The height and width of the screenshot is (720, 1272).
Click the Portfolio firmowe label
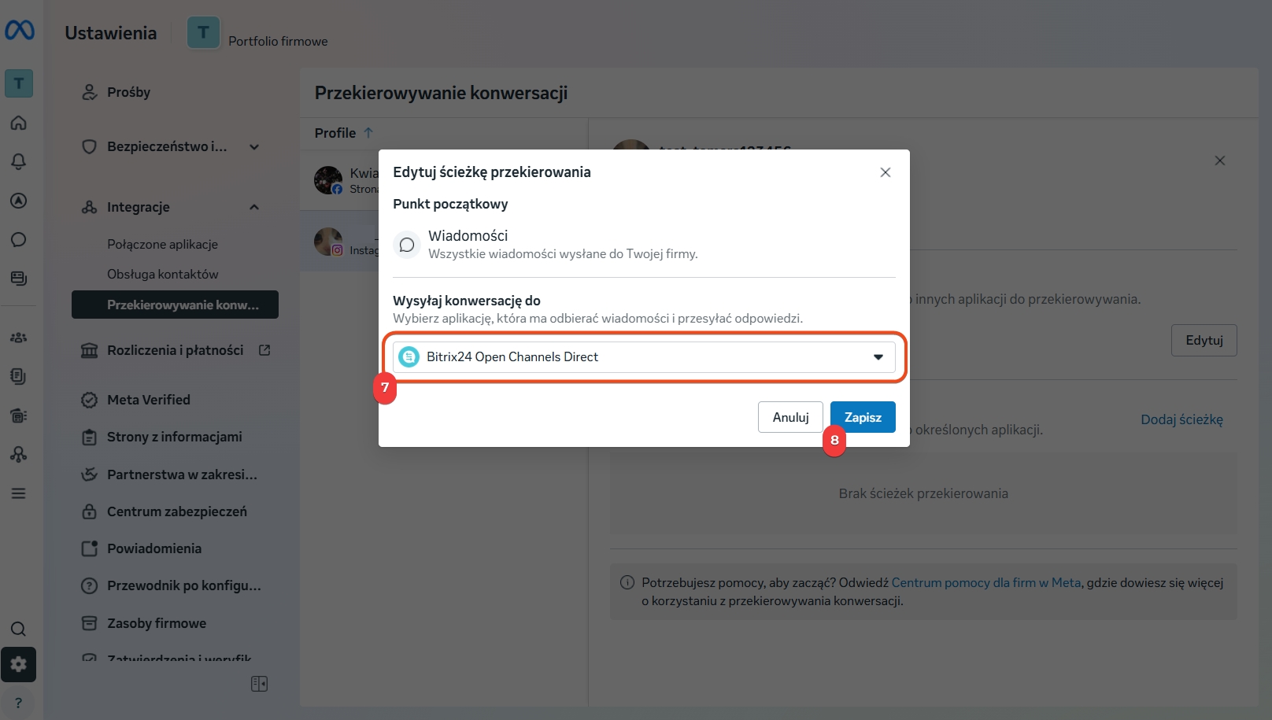point(278,41)
